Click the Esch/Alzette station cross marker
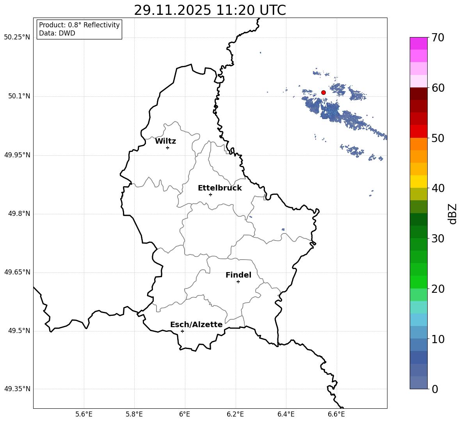Image resolution: width=462 pixels, height=422 pixels. pos(182,331)
